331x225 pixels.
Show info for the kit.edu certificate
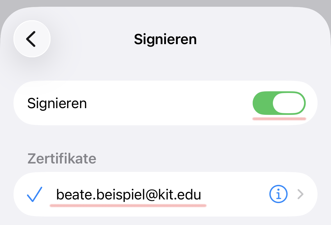pos(278,194)
